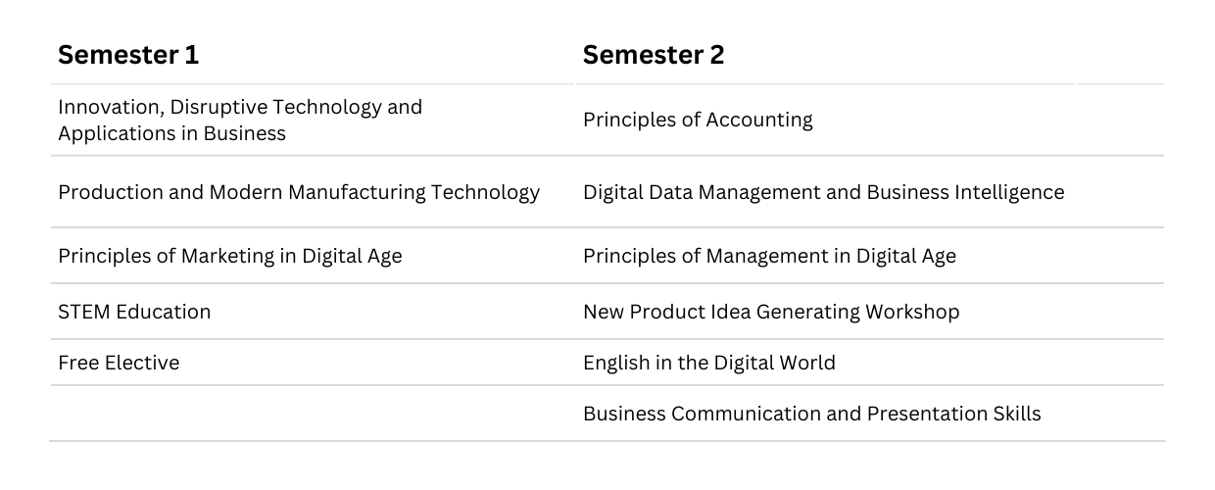This screenshot has width=1215, height=490.
Task: Select the Free Elective entry
Action: point(119,363)
